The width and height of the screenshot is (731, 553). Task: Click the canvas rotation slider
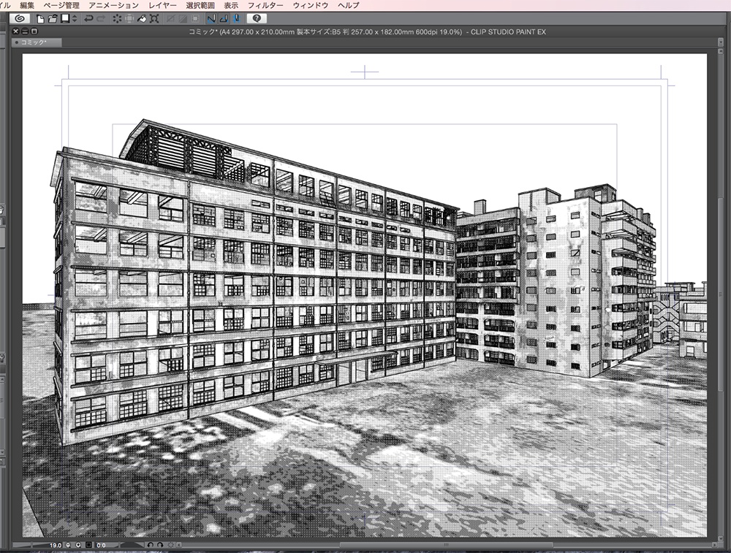coord(132,545)
